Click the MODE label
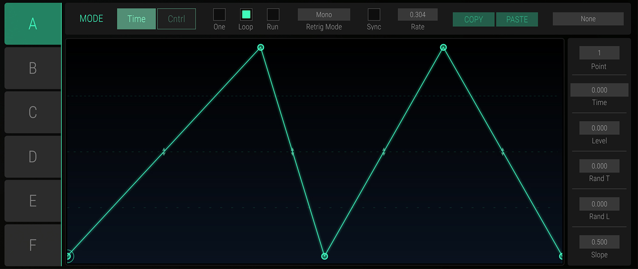 tap(91, 19)
